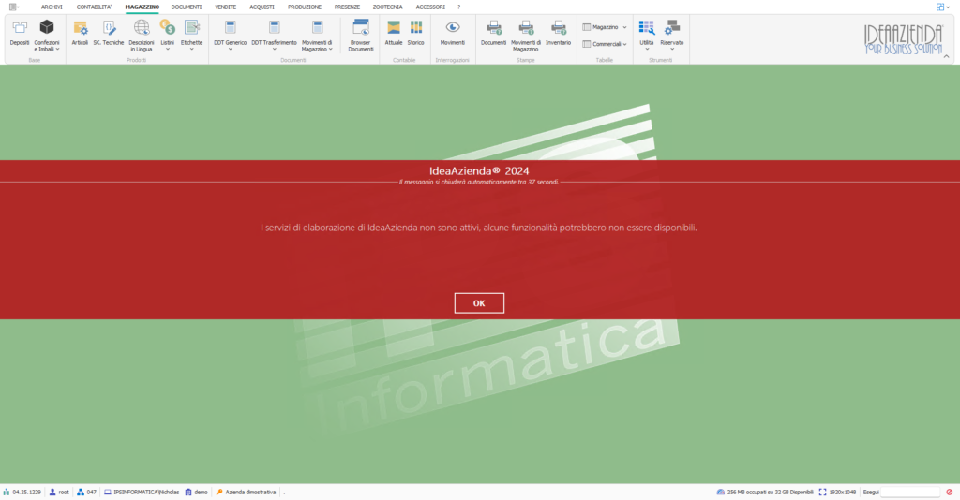Open the ? help menu

point(458,7)
